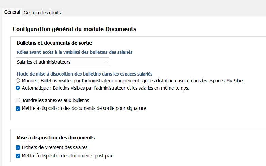
Task: Click the Configuration général du module Documents heading
Action: click(74, 29)
